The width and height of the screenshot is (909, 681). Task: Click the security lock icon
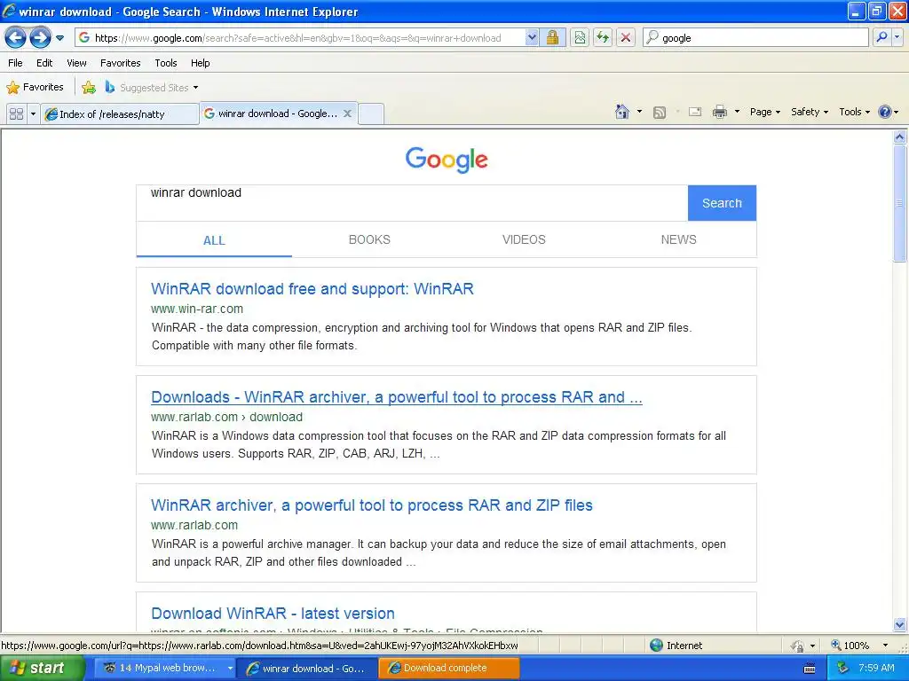click(x=552, y=38)
